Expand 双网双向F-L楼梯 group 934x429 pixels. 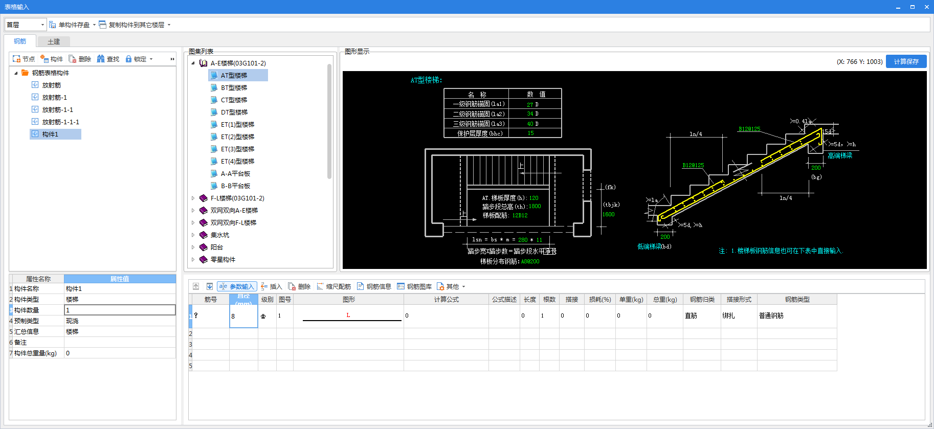pos(193,222)
